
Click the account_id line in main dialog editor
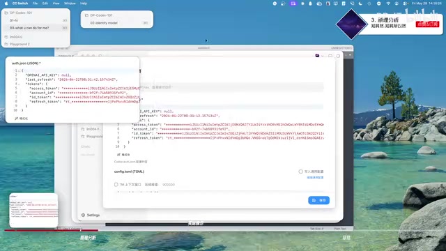tap(180, 129)
